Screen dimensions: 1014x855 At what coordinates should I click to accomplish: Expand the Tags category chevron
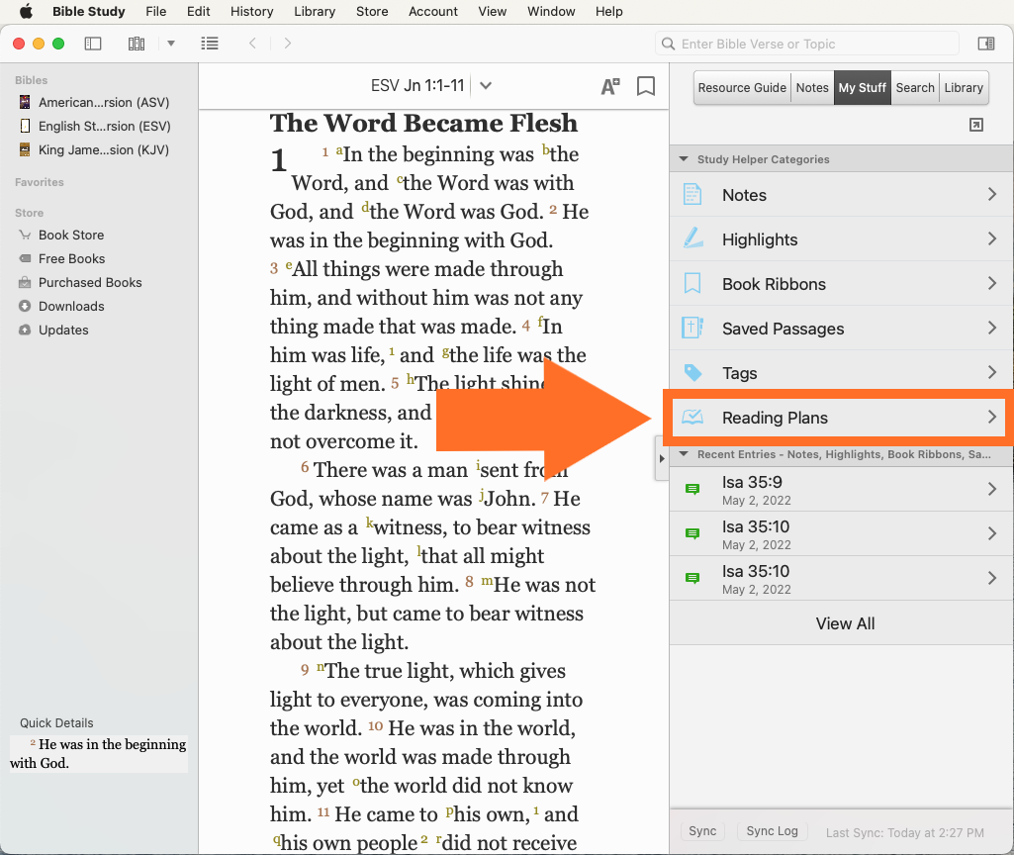tap(992, 372)
